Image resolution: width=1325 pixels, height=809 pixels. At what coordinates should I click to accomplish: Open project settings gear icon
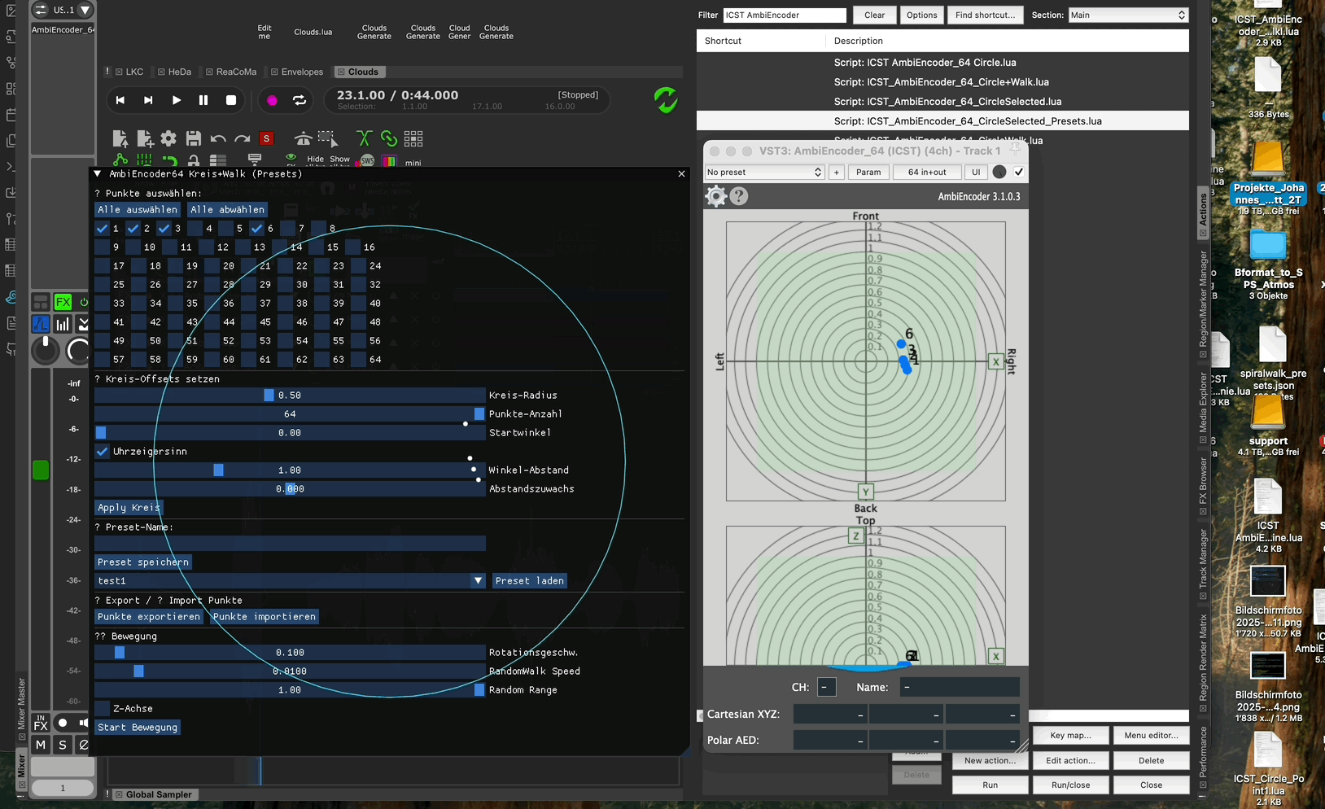click(x=168, y=138)
